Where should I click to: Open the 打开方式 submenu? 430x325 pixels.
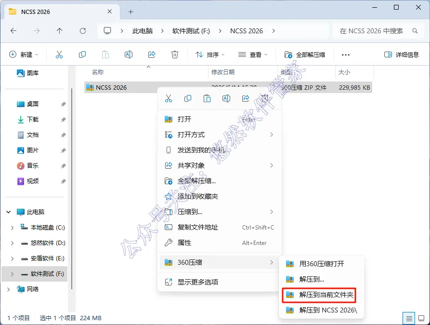(x=220, y=135)
